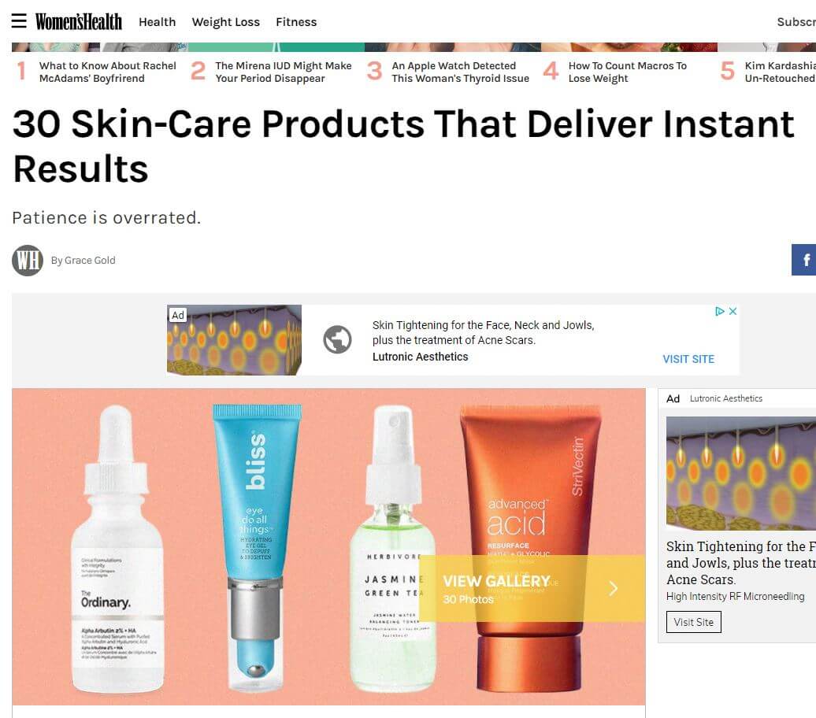Click the Visit Site sidebar ad button
Viewport: 816px width, 718px height.
point(694,622)
